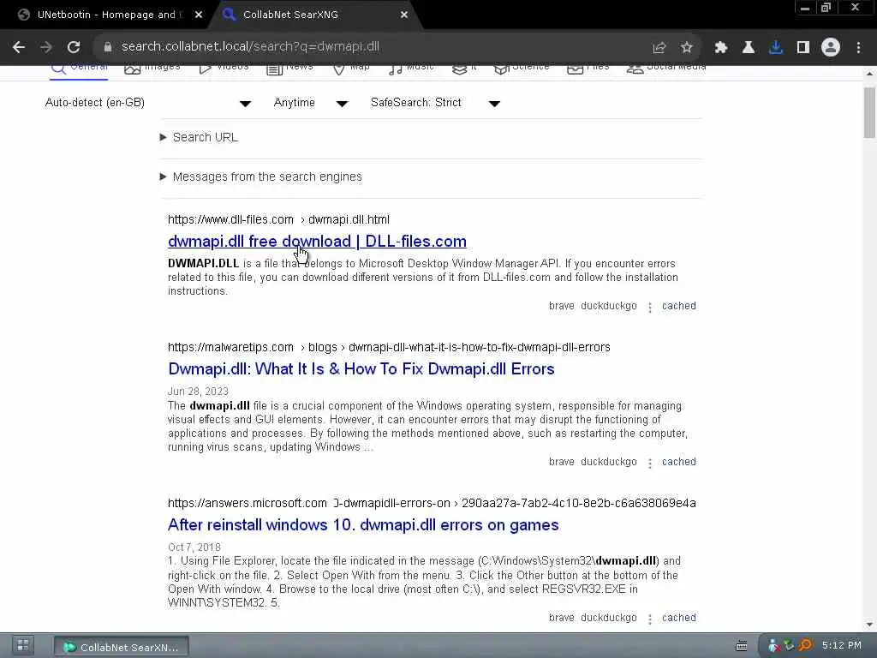Open After reinstall windows 10 dwmapi.dll result

click(363, 525)
